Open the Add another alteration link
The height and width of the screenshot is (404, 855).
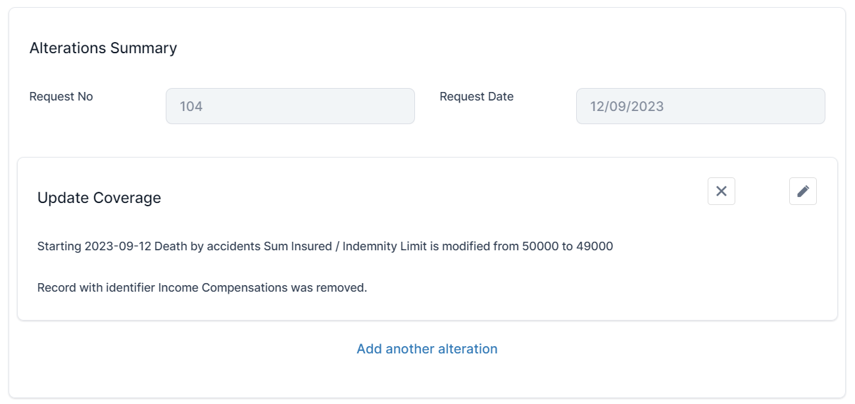(427, 349)
